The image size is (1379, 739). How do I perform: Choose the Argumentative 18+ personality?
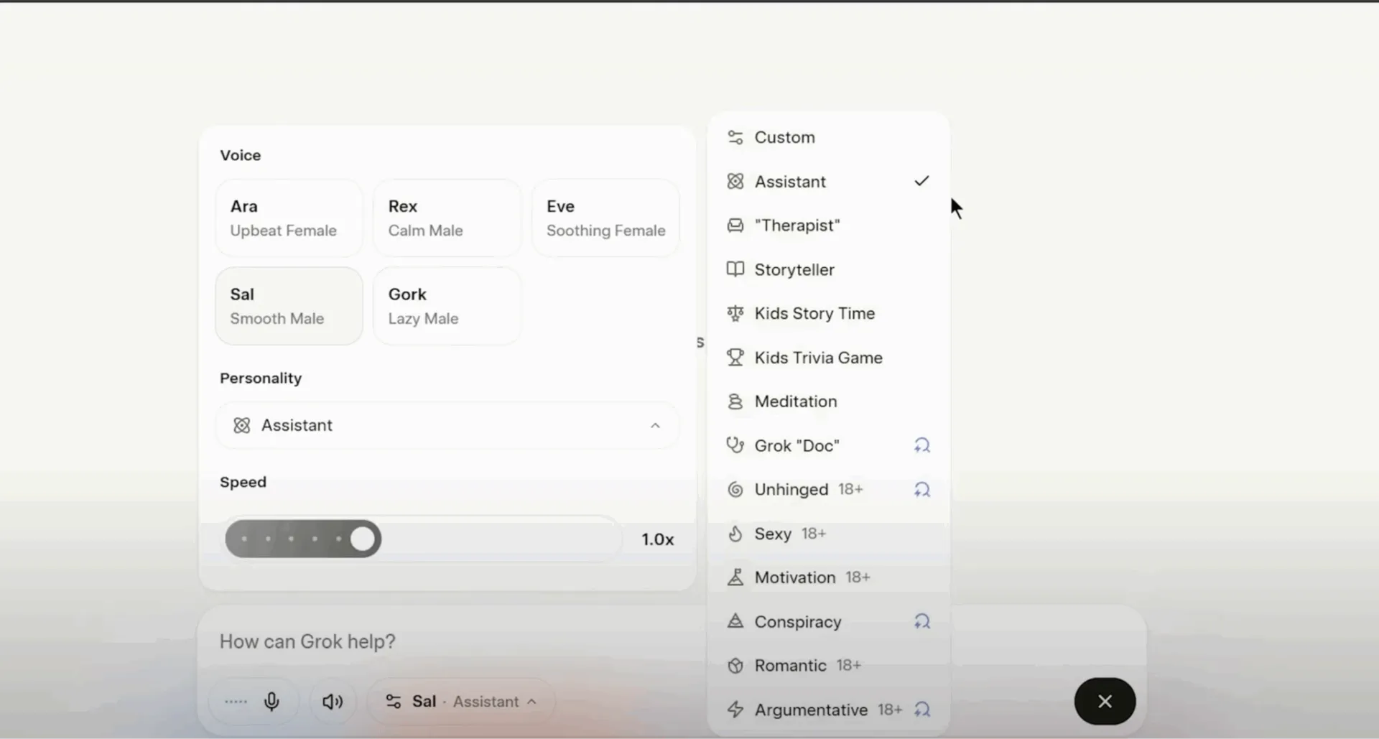coord(828,710)
